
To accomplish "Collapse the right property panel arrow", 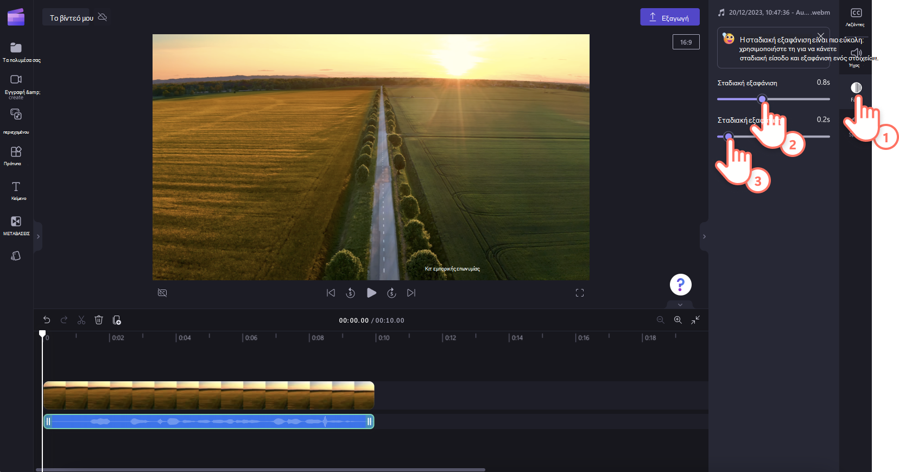I will coord(704,236).
